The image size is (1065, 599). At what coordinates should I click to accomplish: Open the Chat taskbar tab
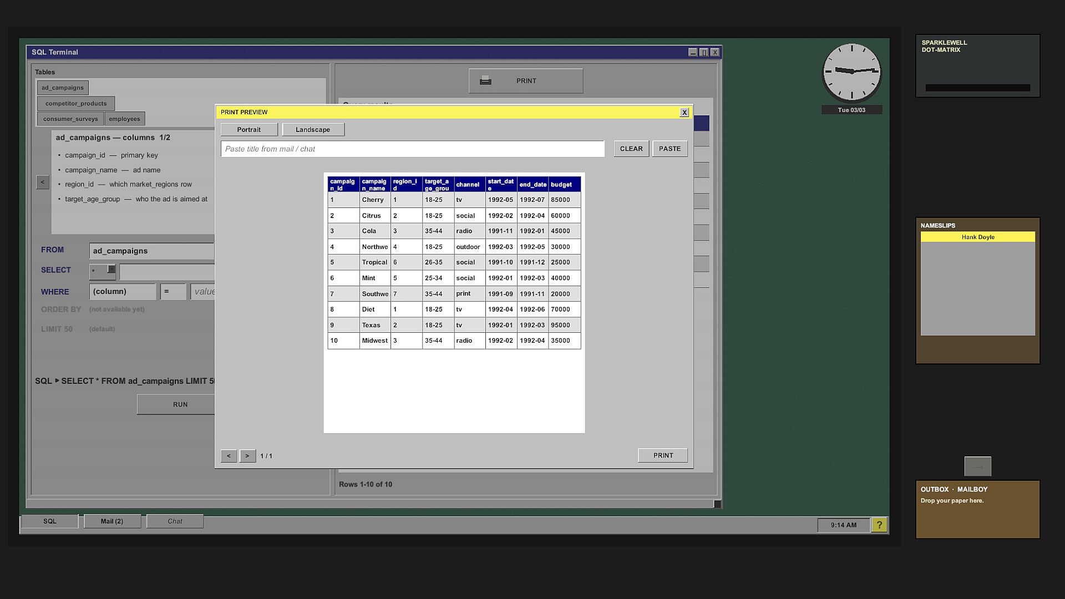click(x=175, y=521)
